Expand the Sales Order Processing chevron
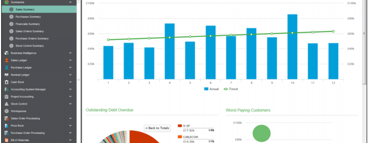This screenshot has width=368, height=143. point(71,118)
